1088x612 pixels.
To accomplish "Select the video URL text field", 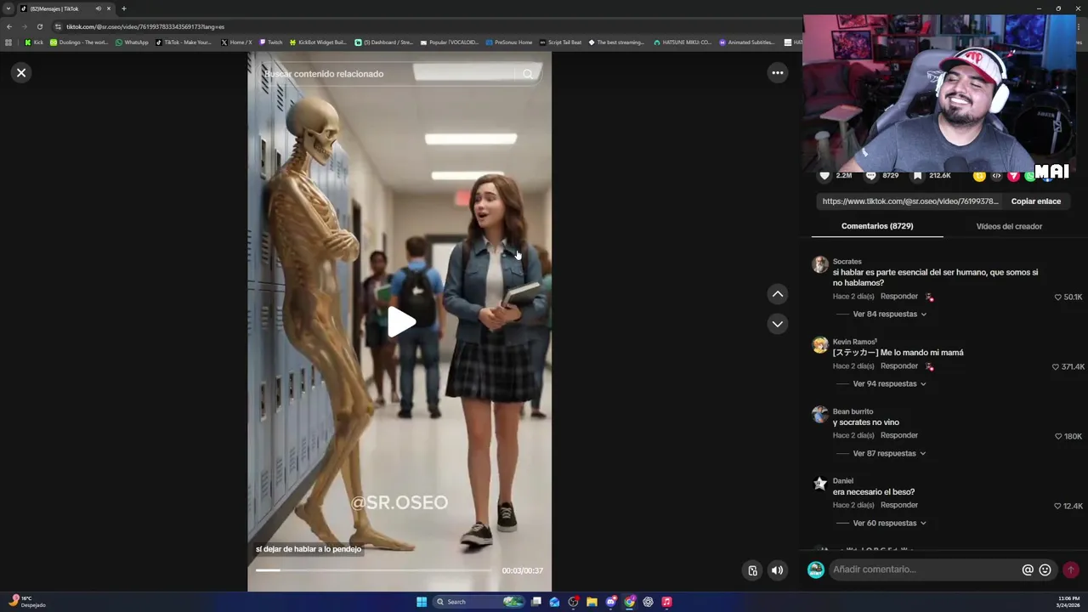I will pos(909,201).
